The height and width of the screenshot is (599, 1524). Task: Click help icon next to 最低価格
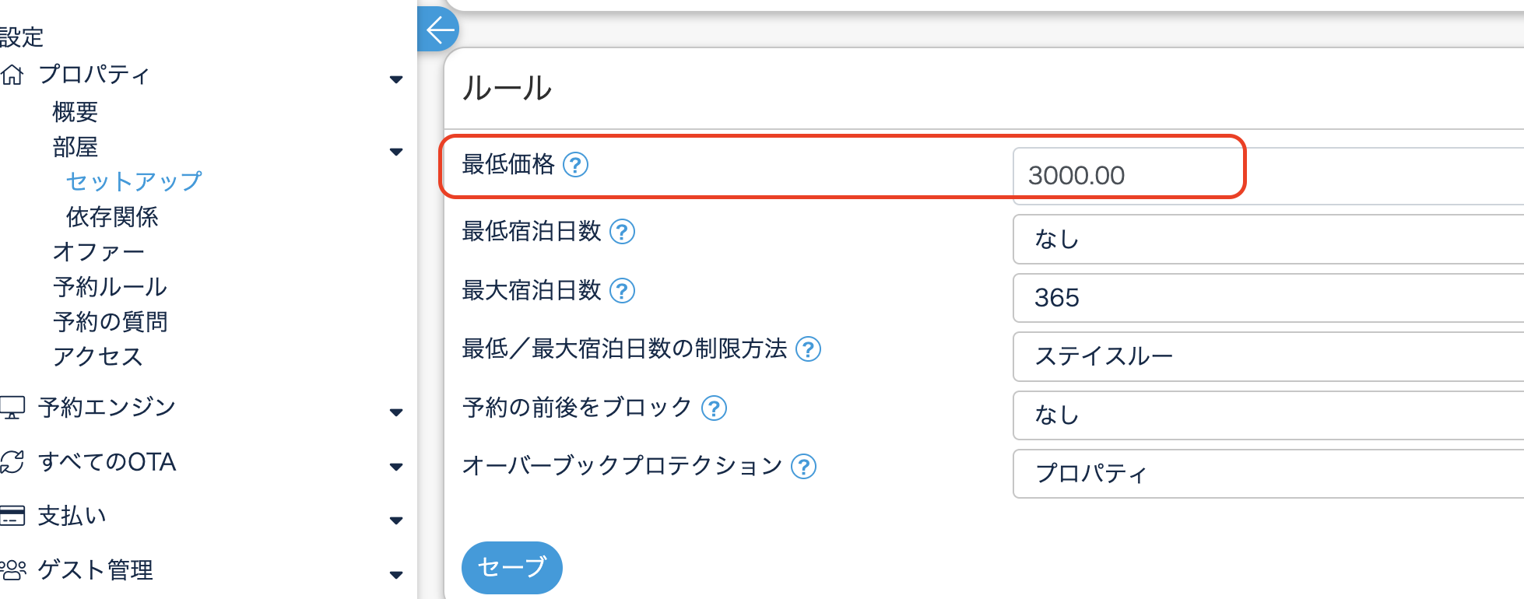click(575, 165)
